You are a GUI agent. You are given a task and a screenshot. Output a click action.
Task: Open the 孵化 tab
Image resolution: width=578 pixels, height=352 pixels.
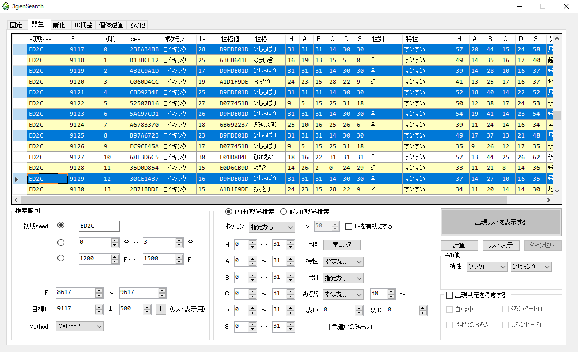59,25
